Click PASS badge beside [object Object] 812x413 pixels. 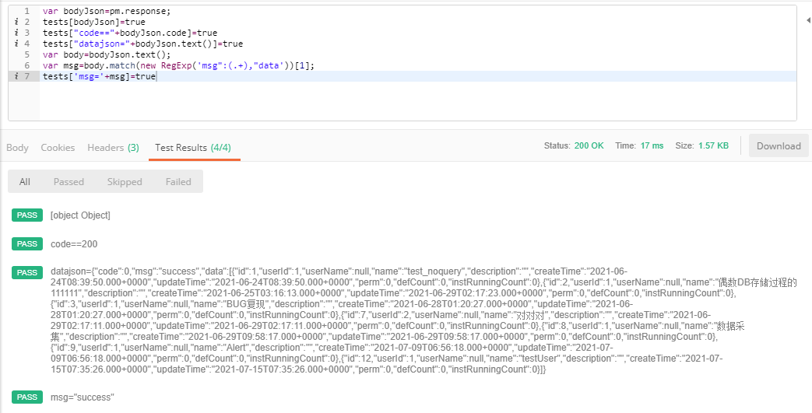(x=27, y=215)
